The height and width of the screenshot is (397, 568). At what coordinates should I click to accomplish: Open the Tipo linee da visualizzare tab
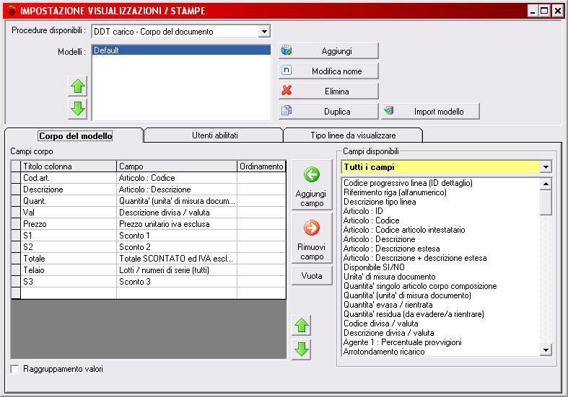coord(353,135)
